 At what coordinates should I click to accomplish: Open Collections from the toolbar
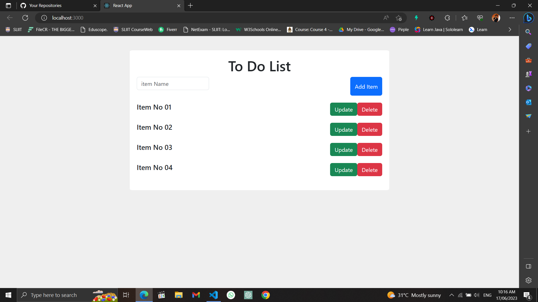pyautogui.click(x=464, y=18)
